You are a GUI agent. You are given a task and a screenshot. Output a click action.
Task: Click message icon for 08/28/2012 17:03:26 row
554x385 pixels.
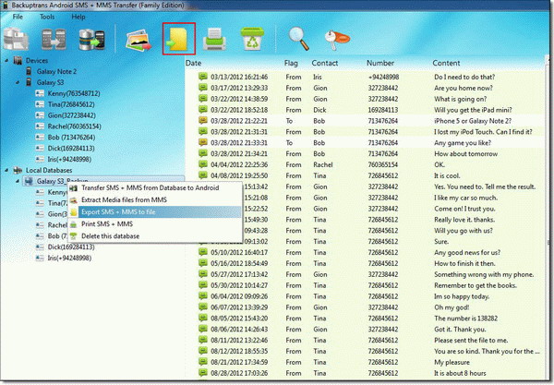tap(203, 372)
